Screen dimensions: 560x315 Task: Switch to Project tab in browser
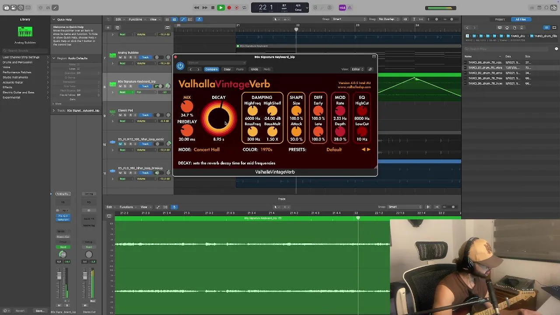pyautogui.click(x=500, y=19)
